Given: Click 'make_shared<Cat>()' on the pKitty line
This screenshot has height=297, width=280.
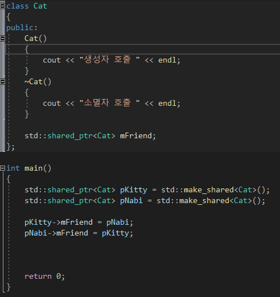Looking at the screenshot, I should [224, 190].
